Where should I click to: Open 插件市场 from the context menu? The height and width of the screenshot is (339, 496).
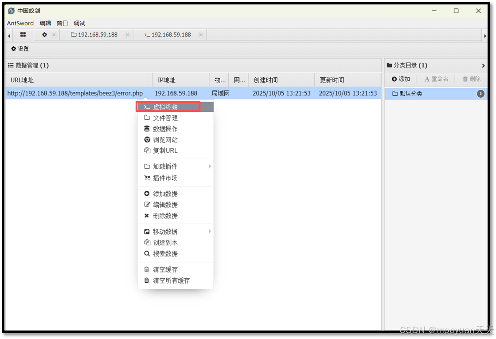[176, 178]
